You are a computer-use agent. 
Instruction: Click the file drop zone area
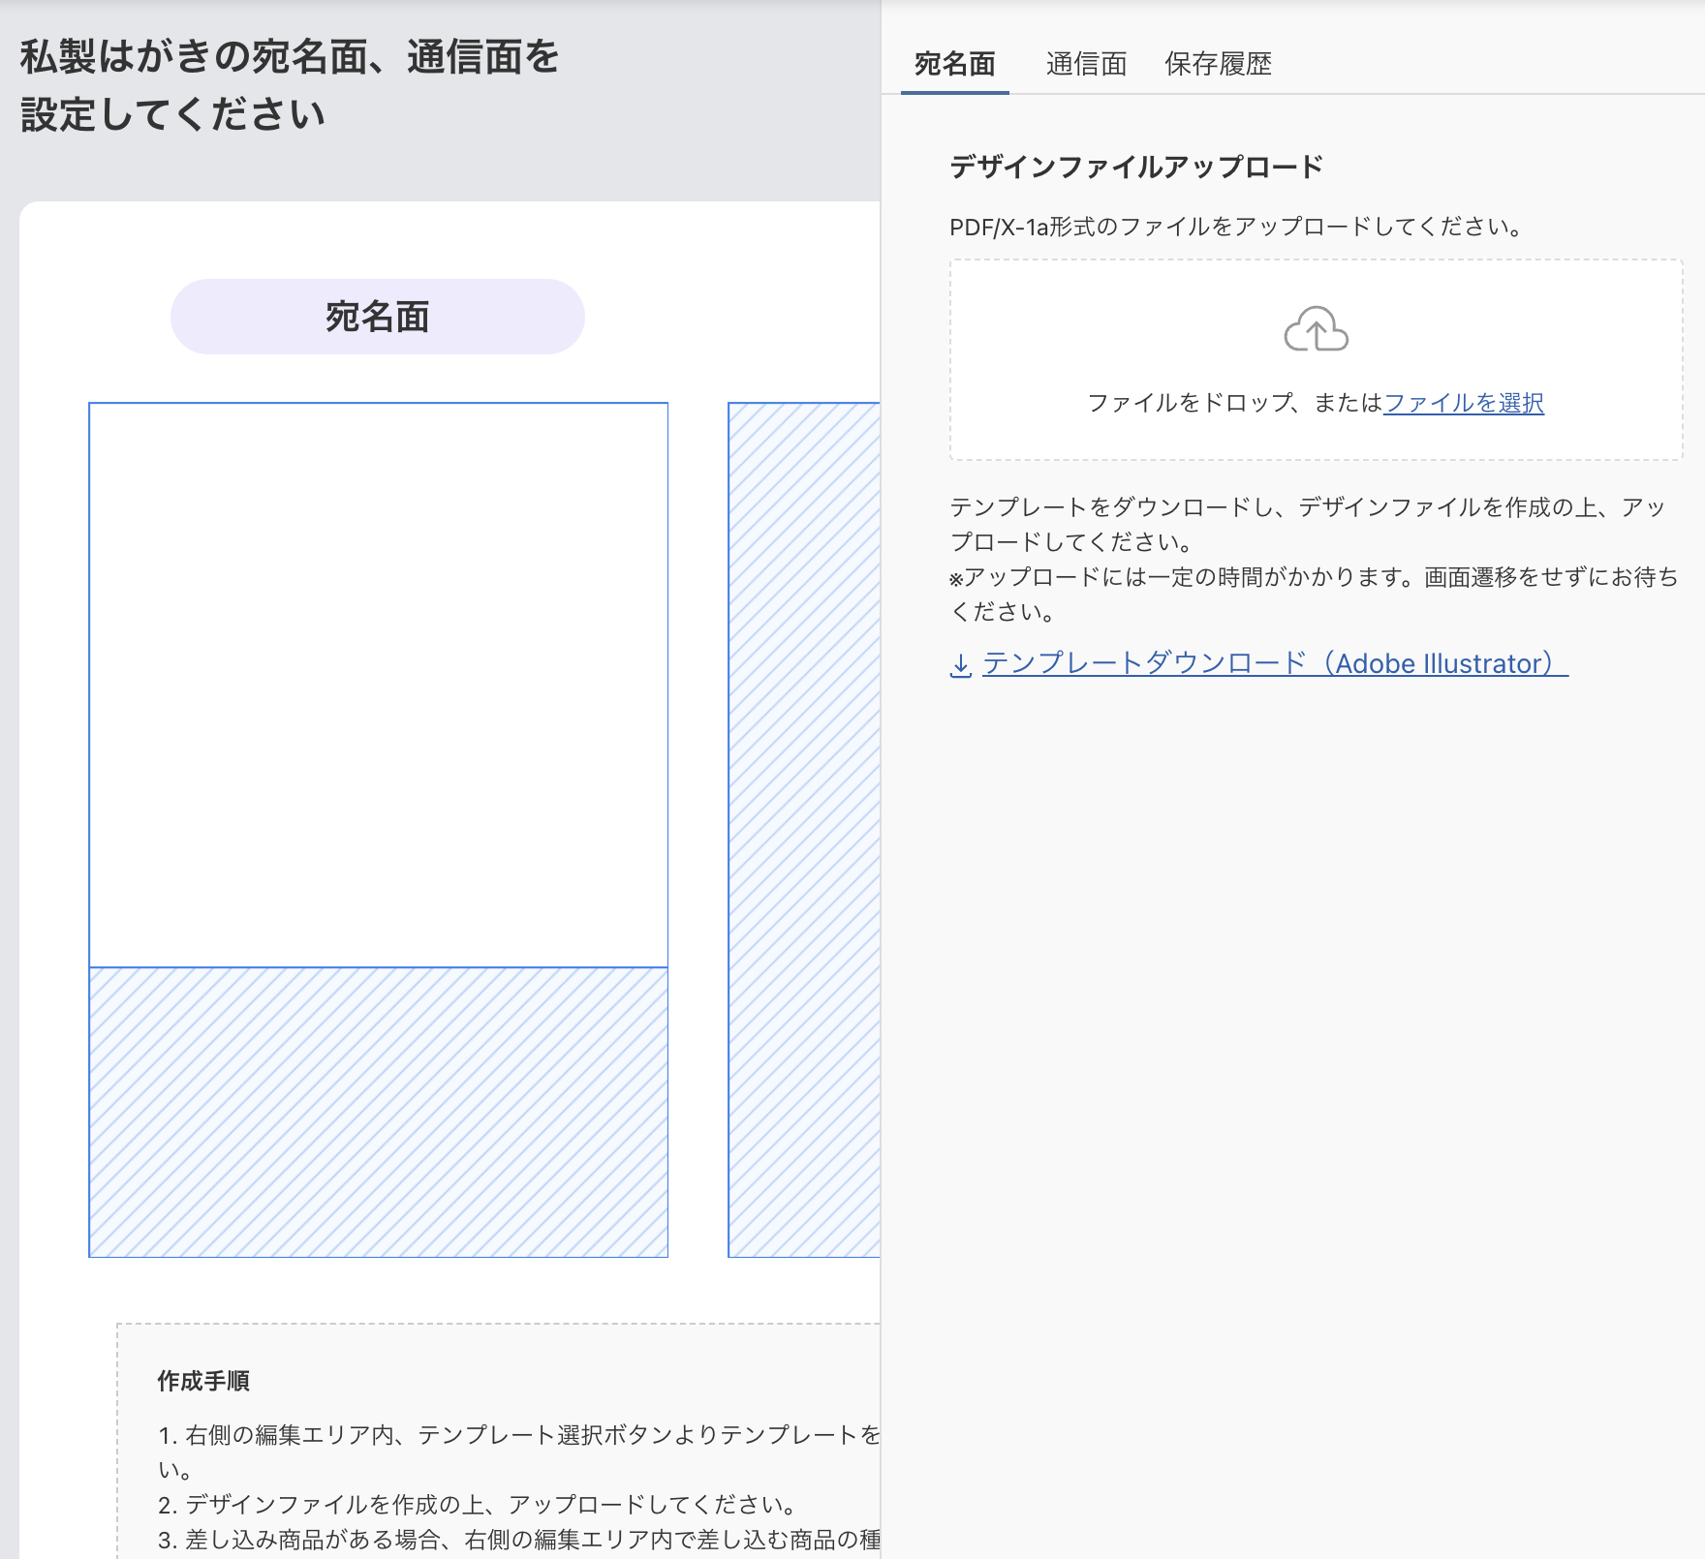pos(1316,360)
